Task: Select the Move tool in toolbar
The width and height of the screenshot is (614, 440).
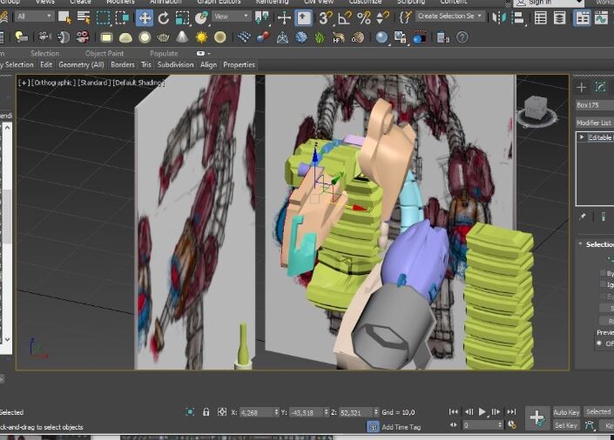Action: 145,18
